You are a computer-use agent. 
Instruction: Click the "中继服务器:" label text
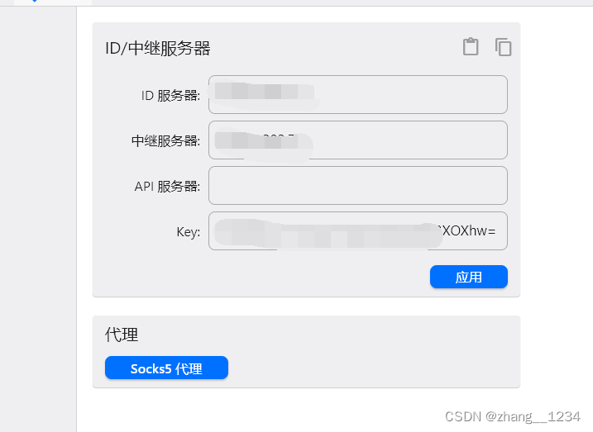pos(165,141)
